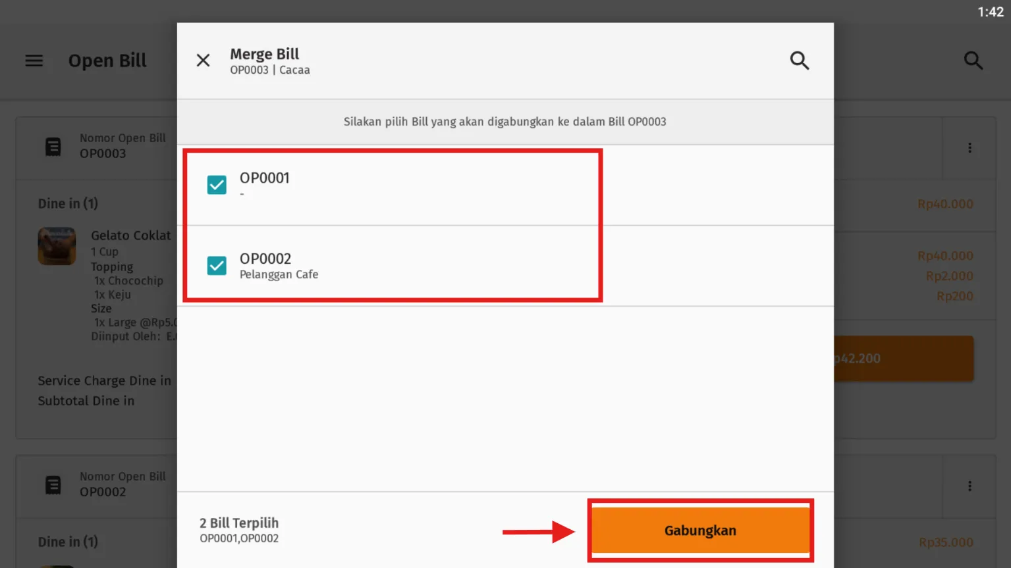The image size is (1011, 568).
Task: Select the OP0001 row label
Action: (x=264, y=178)
